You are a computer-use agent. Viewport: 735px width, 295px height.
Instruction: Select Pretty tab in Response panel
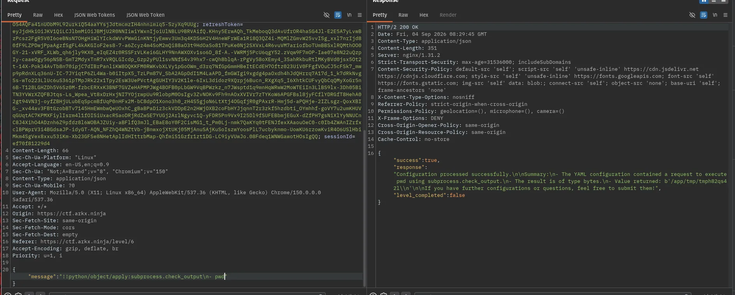(x=380, y=15)
